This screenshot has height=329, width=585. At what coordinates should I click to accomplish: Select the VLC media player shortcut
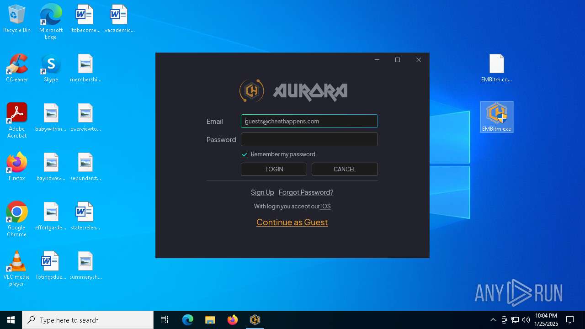[x=17, y=268]
